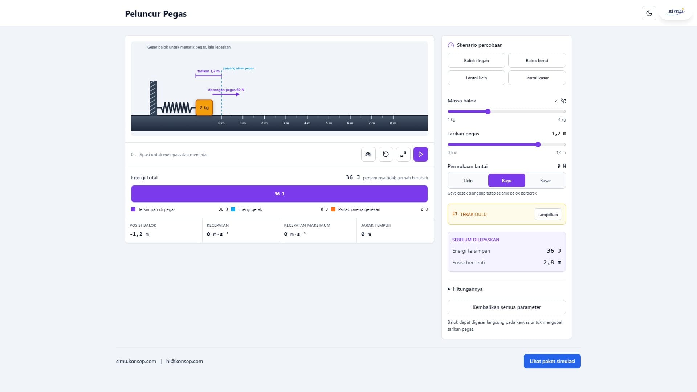The height and width of the screenshot is (392, 697).
Task: Reset the simulation with the reload icon
Action: [386, 154]
